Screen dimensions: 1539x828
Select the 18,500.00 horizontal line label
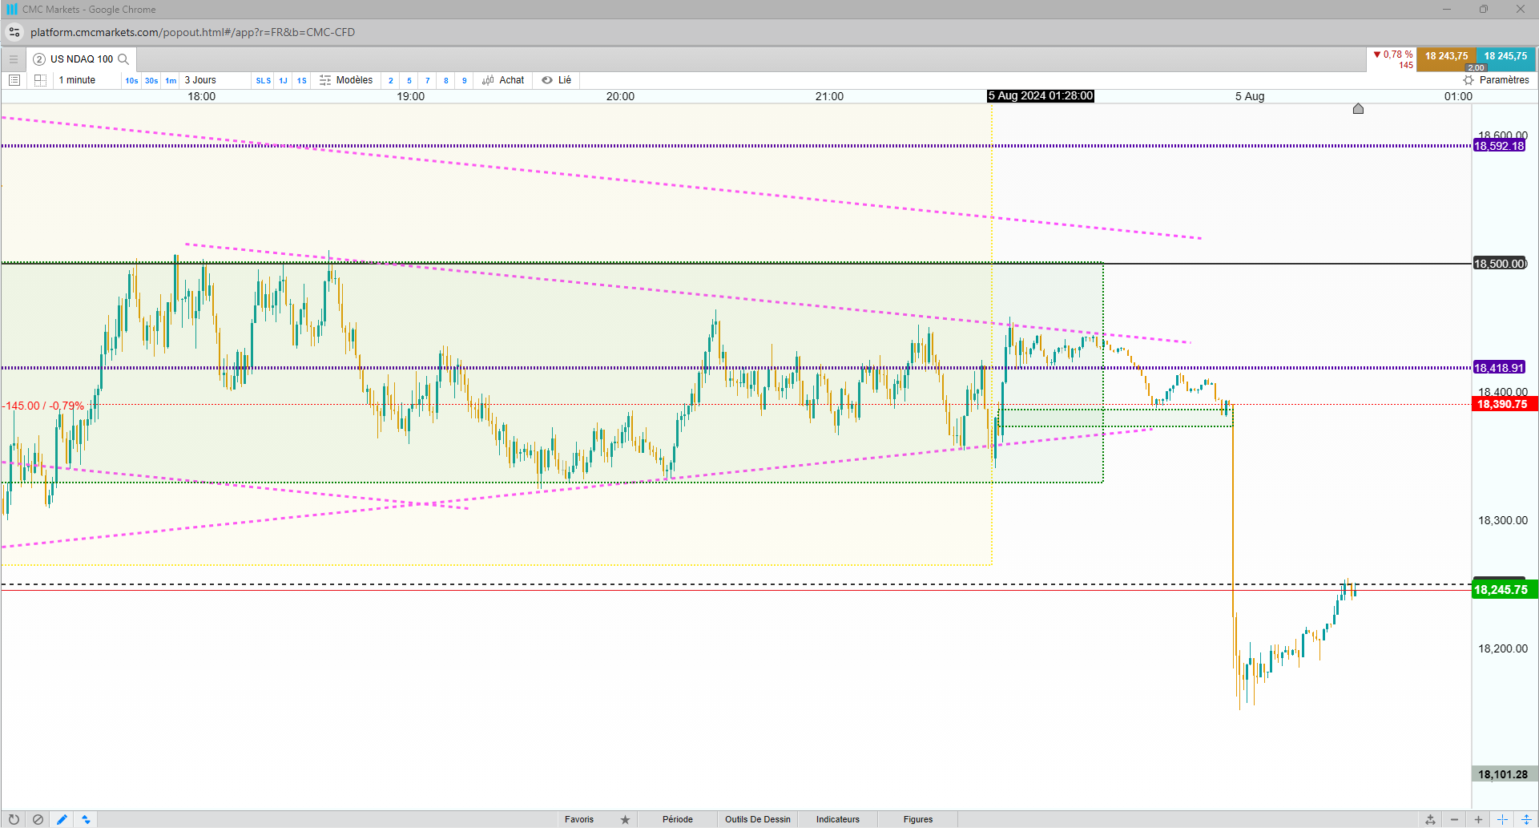1500,264
